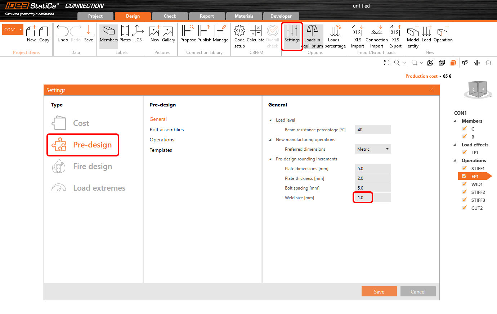The image size is (497, 314).
Task: Uncheck the STIFF1 operation checkbox
Action: [464, 168]
